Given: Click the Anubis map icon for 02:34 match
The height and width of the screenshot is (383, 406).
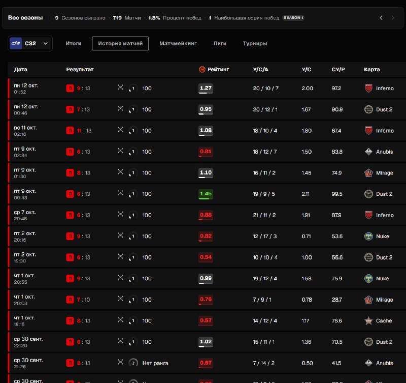Looking at the screenshot, I should pos(368,152).
